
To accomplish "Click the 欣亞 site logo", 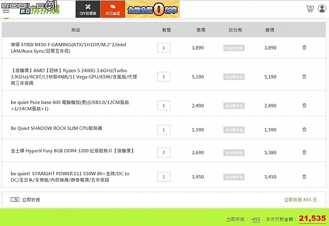I will [x=40, y=10].
